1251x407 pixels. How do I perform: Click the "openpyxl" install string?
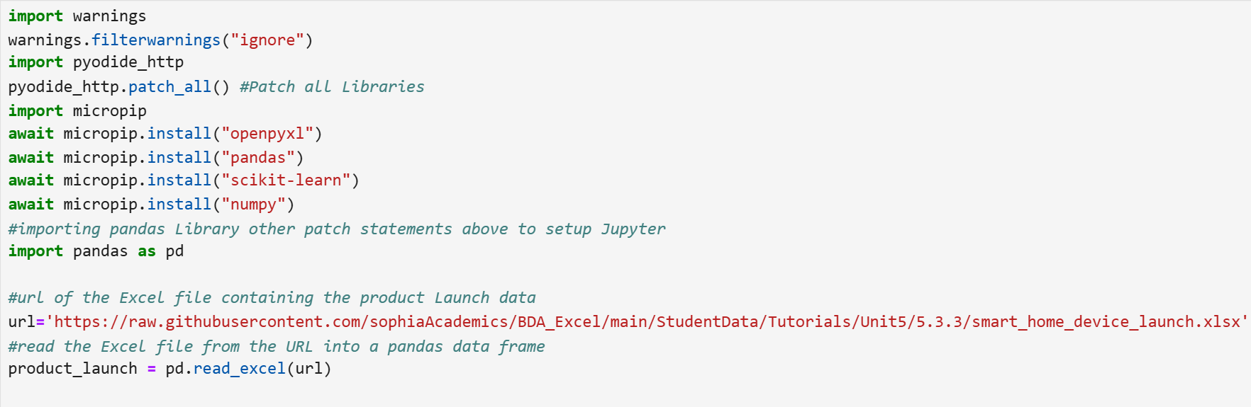[x=267, y=134]
